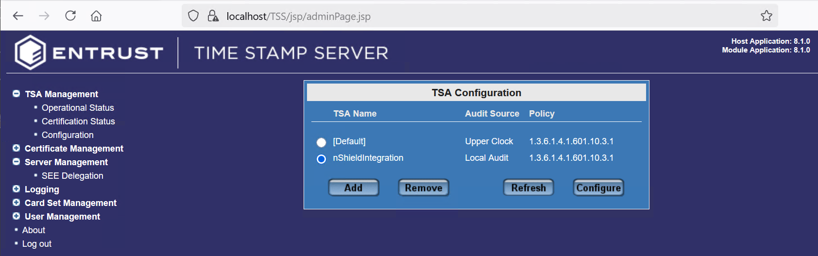Click the Configure button
This screenshot has width=818, height=256.
598,188
